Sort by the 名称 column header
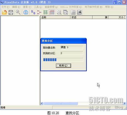This screenshot has height=115, width=127. pyautogui.click(x=55, y=17)
